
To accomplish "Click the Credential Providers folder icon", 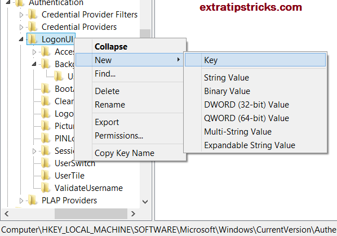I will pyautogui.click(x=33, y=27).
